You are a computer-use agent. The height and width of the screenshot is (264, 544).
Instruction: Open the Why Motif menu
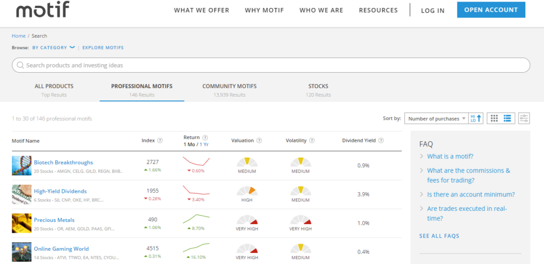point(265,11)
